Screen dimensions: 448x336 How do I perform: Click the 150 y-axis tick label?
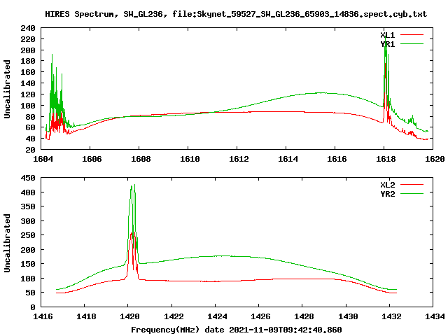click(28, 264)
